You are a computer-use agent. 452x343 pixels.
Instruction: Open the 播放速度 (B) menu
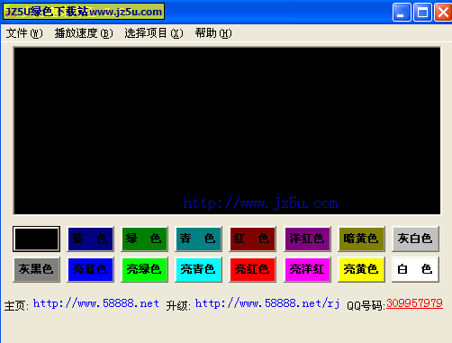pyautogui.click(x=84, y=33)
